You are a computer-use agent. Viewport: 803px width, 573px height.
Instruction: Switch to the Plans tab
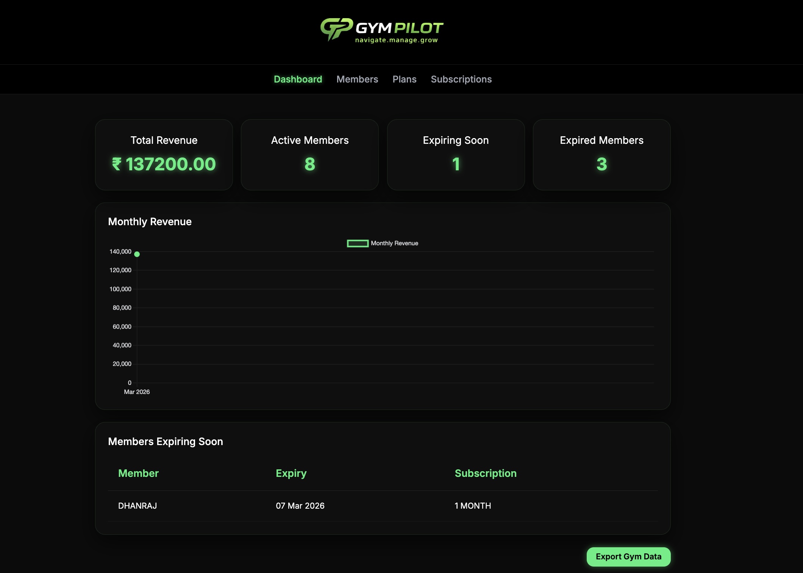[404, 79]
